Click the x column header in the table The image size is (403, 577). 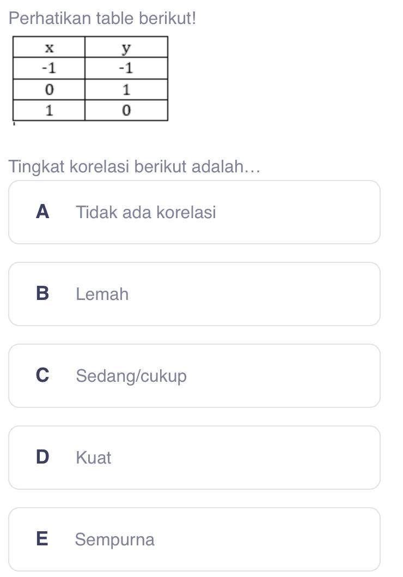pos(50,47)
